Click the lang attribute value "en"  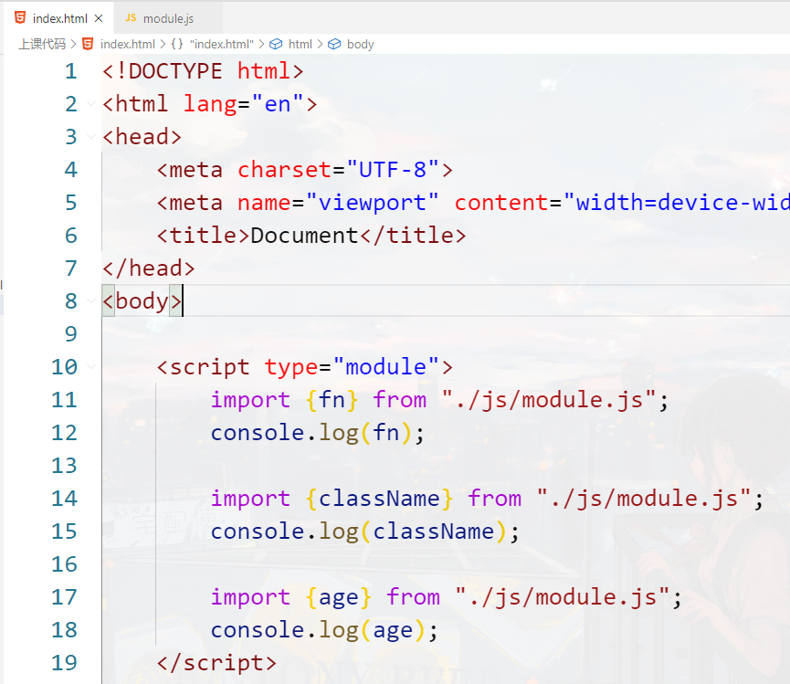278,104
